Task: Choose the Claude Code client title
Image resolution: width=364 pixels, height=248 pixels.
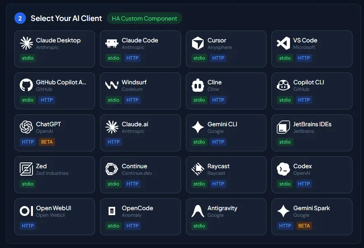Action: (x=140, y=40)
